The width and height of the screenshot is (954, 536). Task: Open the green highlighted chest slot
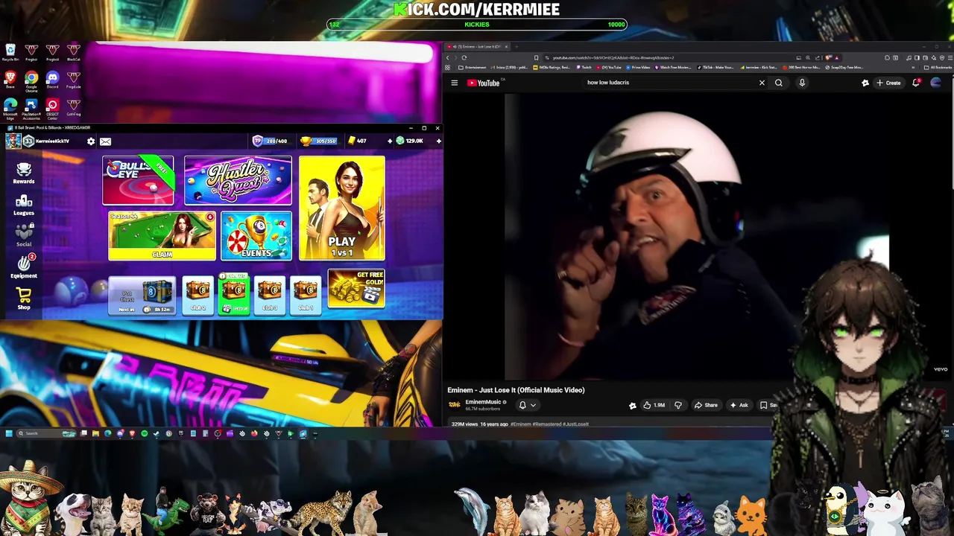[x=233, y=296]
